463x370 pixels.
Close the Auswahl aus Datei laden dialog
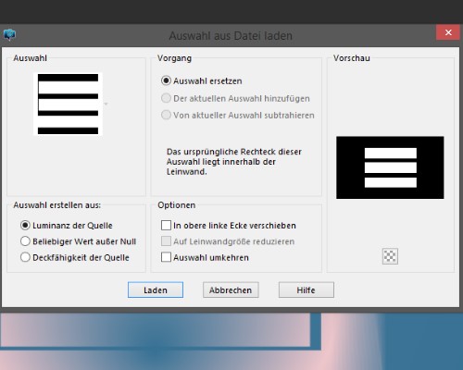point(448,32)
